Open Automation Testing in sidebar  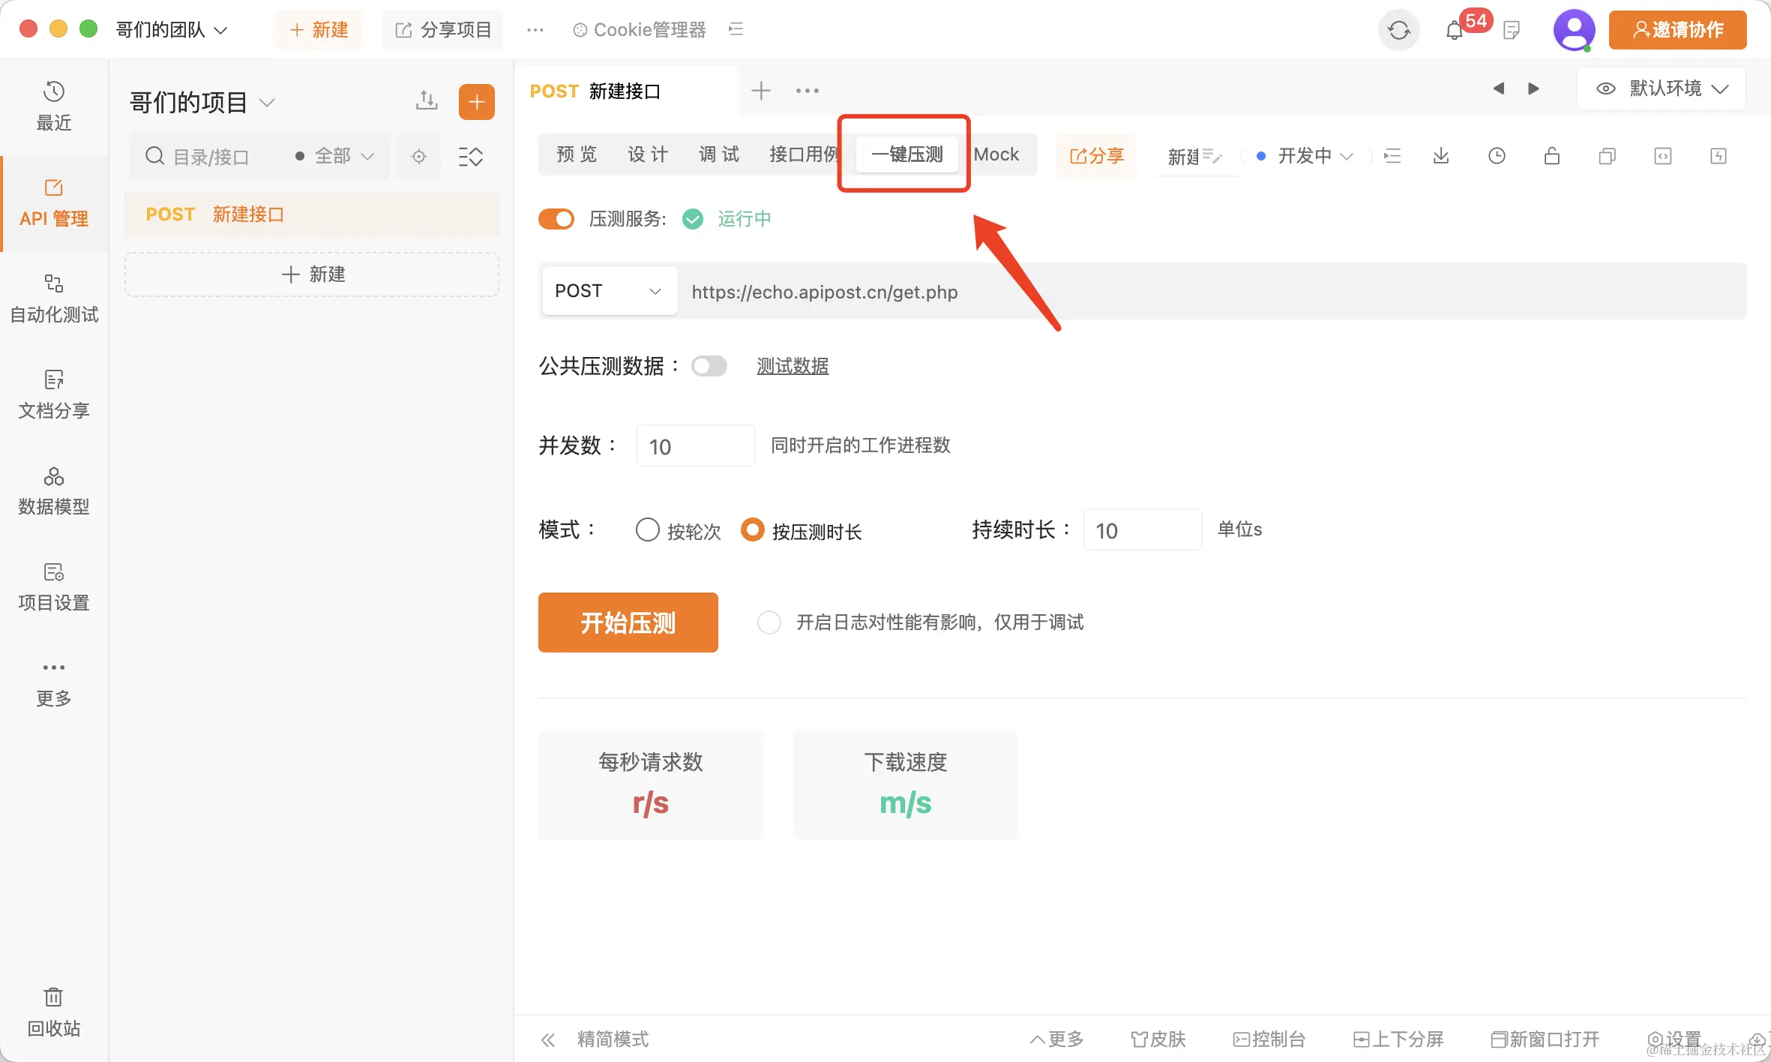(x=54, y=298)
